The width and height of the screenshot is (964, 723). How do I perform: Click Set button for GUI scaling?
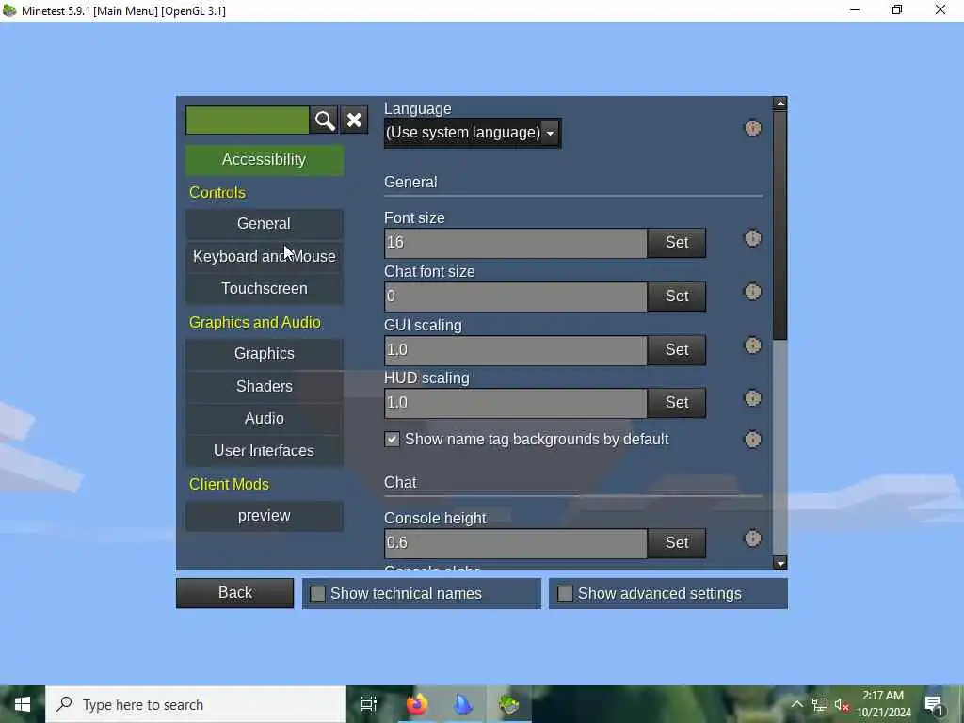676,350
